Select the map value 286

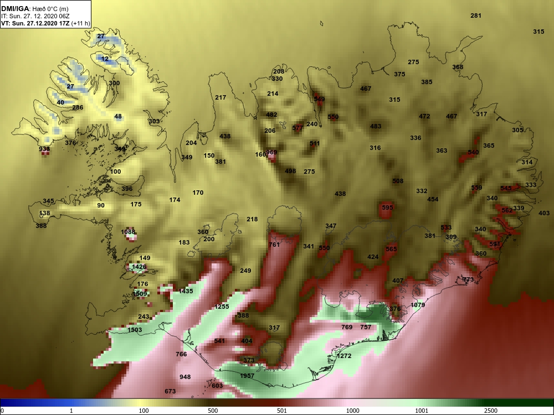pyautogui.click(x=78, y=108)
